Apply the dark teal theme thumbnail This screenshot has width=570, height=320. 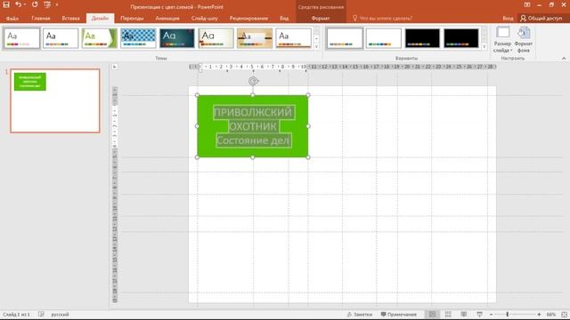tap(177, 38)
